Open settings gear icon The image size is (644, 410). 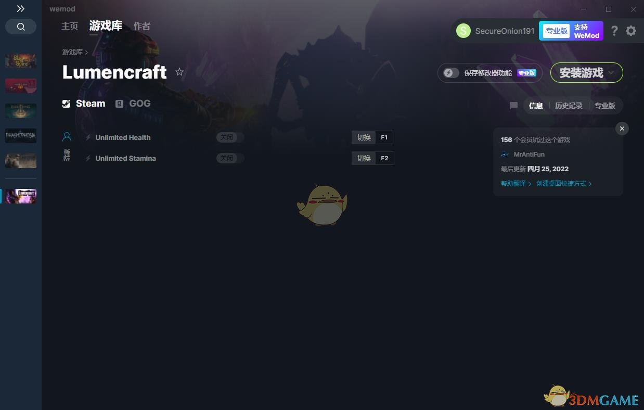point(631,31)
